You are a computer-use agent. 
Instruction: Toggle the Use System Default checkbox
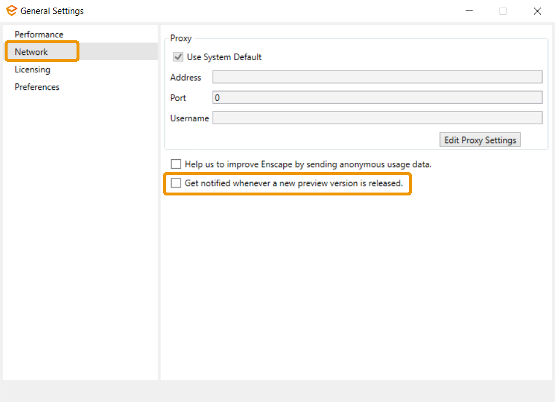click(x=178, y=57)
